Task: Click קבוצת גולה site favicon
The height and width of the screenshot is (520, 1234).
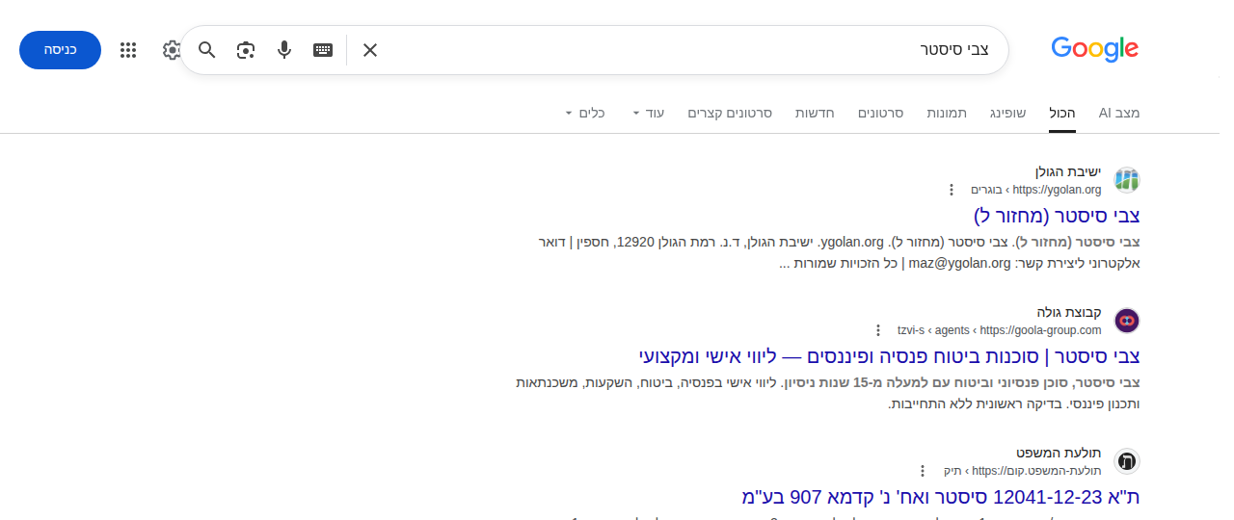Action: 1127,321
